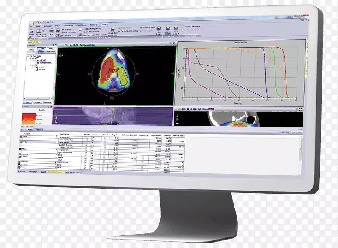Print the Control Point Summary report

pyautogui.click(x=128, y=31)
